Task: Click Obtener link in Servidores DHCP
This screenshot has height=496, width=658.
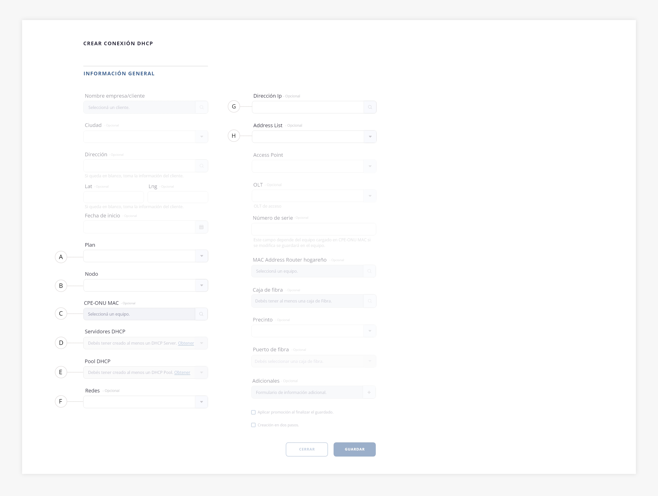Action: [186, 343]
